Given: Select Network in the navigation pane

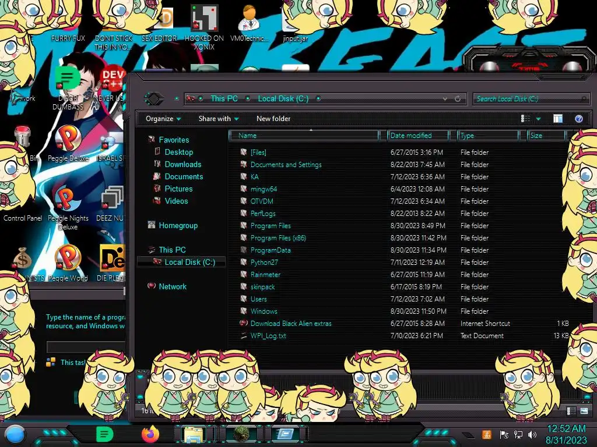Looking at the screenshot, I should (173, 286).
